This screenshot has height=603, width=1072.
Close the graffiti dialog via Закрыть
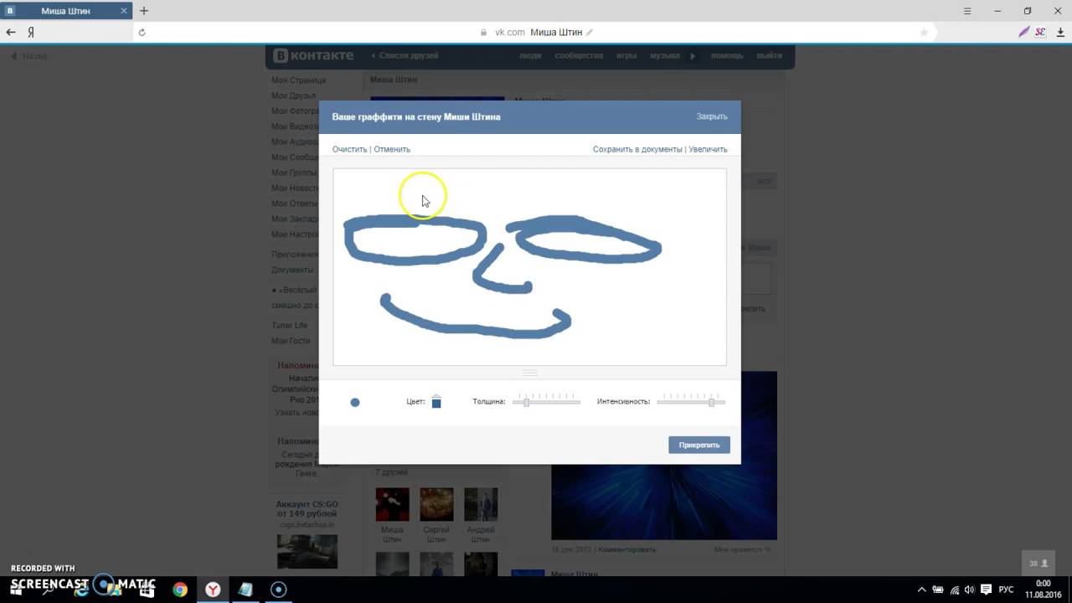(x=712, y=116)
